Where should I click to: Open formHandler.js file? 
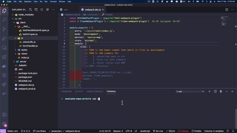tap(30, 46)
